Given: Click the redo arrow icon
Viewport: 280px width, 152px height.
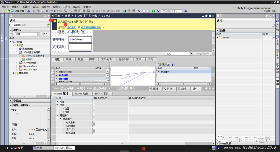Looking at the screenshot, I should pos(58,11).
